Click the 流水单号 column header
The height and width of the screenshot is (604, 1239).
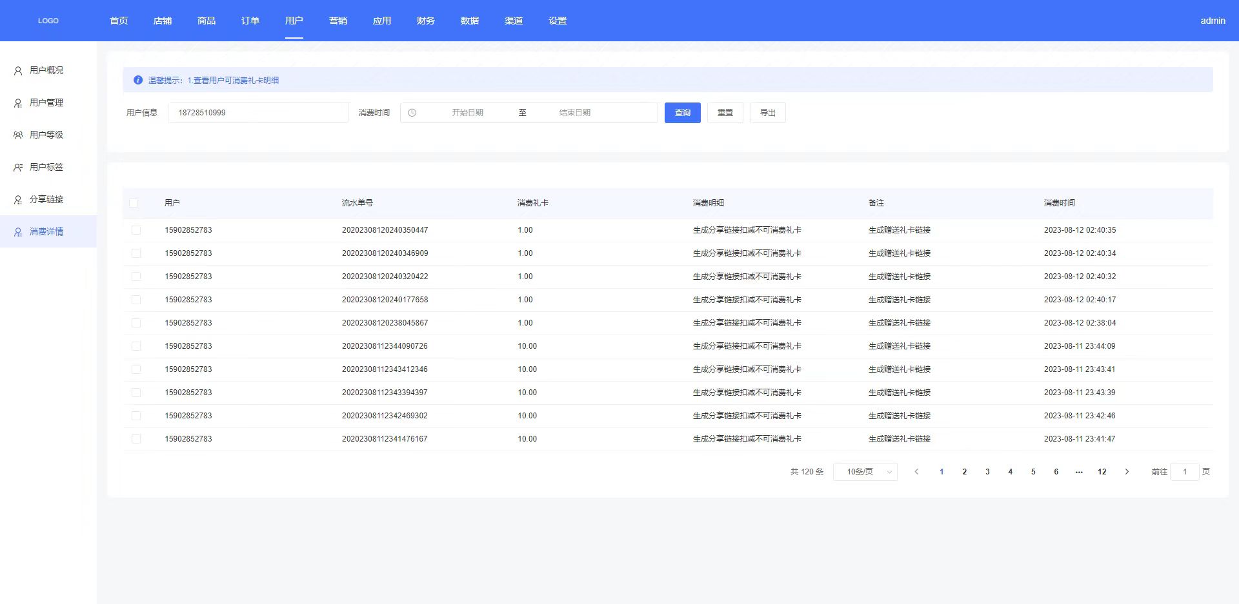[x=358, y=203]
